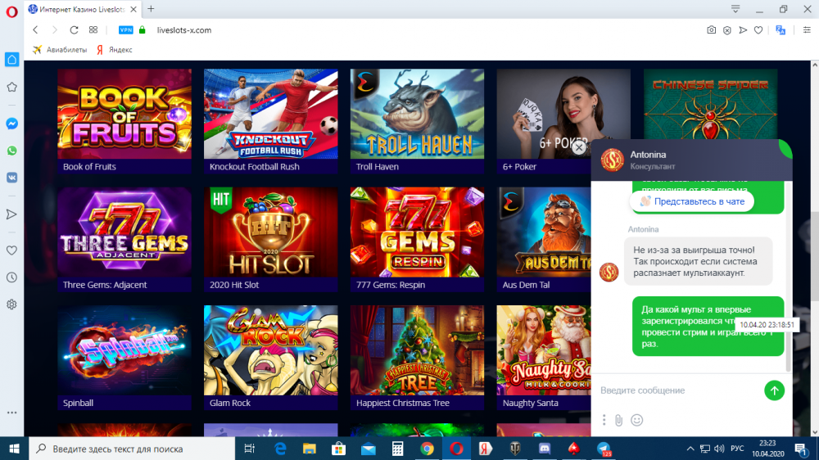Expand the tab list menu arrow
Image resolution: width=819 pixels, height=460 pixels.
point(735,9)
